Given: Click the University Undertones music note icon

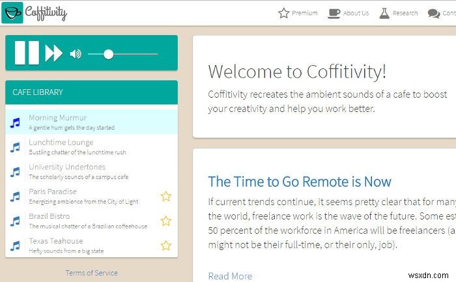Looking at the screenshot, I should pyautogui.click(x=15, y=172).
